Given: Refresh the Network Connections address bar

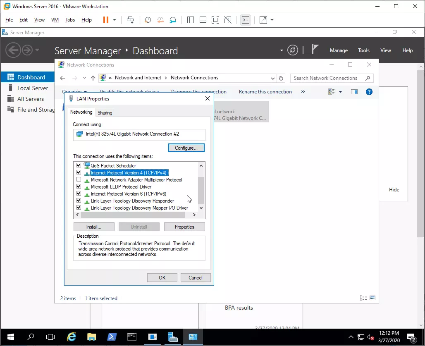Looking at the screenshot, I should (x=281, y=78).
